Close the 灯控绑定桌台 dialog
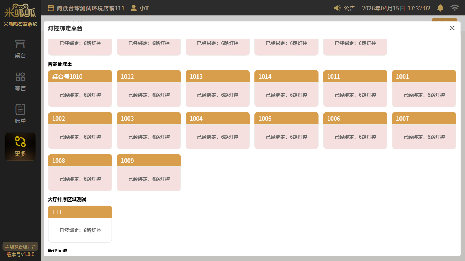The width and height of the screenshot is (465, 261). pyautogui.click(x=452, y=28)
